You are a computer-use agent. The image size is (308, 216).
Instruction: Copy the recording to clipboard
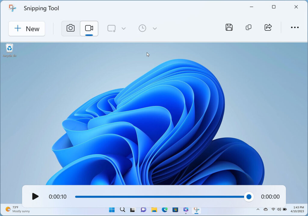click(248, 27)
